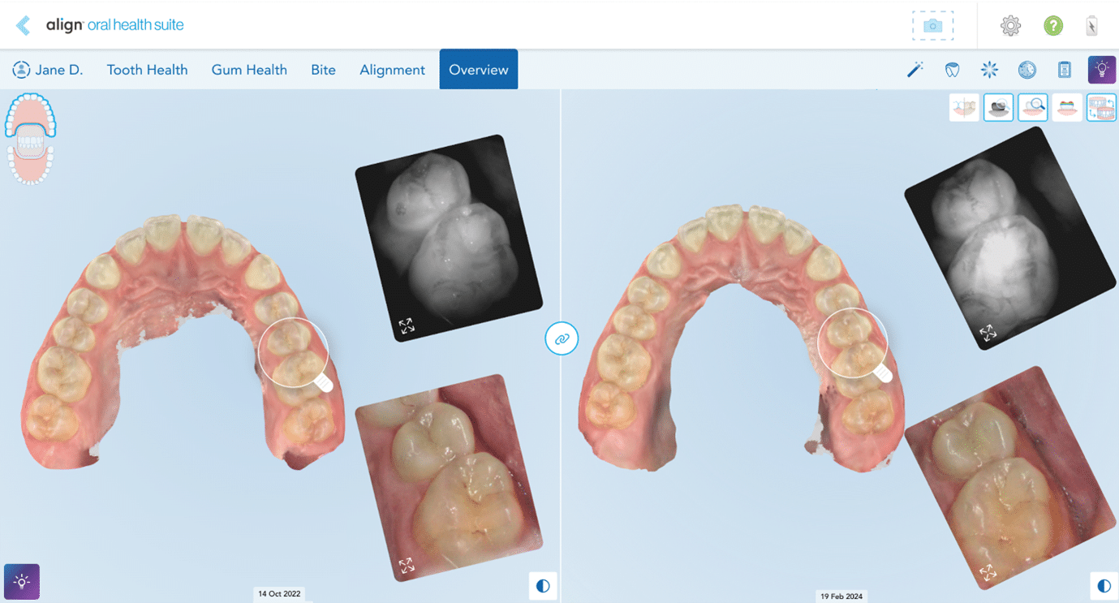Toggle the grayscale NIRI magnifier view

[998, 107]
